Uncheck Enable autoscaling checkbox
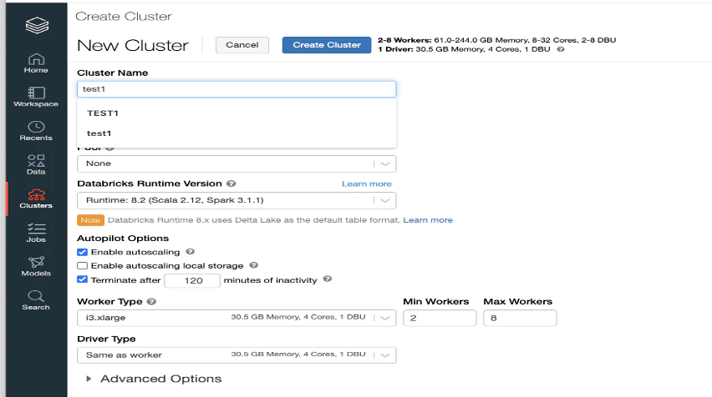Viewport: 712px width, 397px height. coord(82,252)
